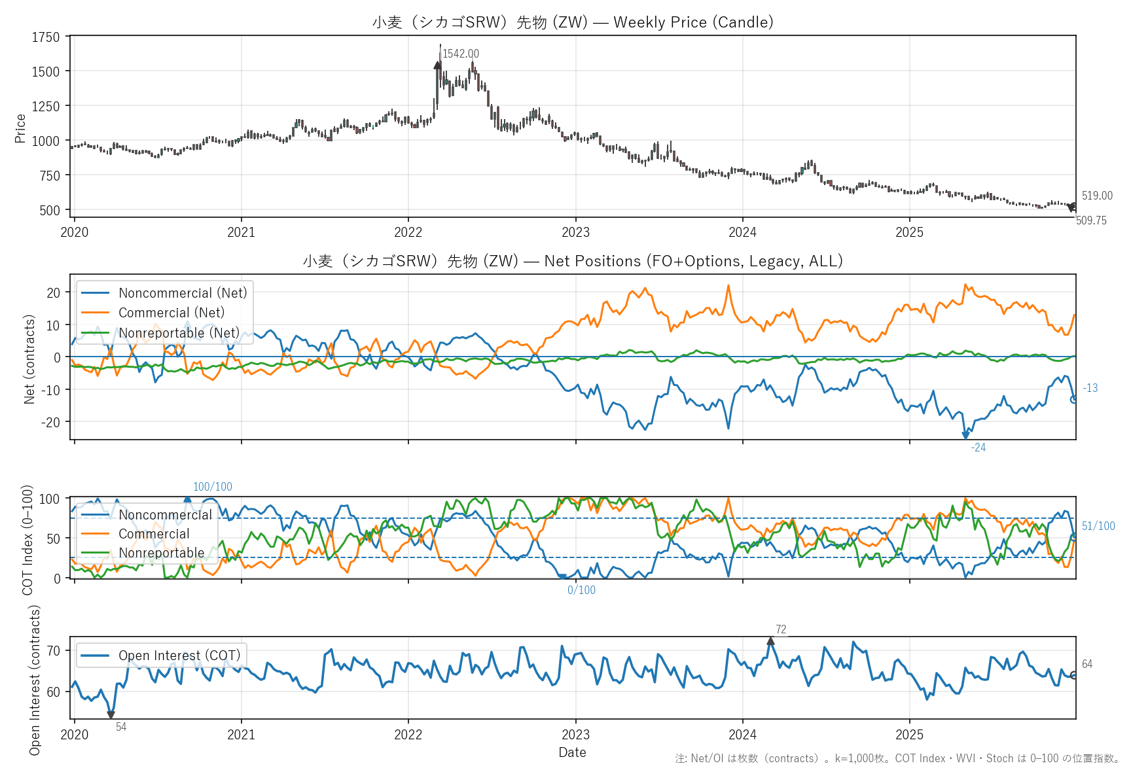Screen dimensions: 1131x772
Task: Click the -24 noncommercial net minimum marker
Action: [965, 435]
